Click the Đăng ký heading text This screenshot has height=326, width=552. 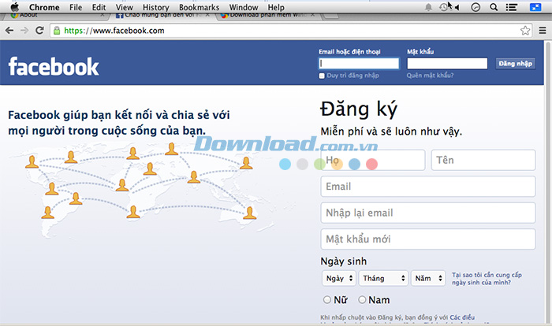pyautogui.click(x=358, y=109)
